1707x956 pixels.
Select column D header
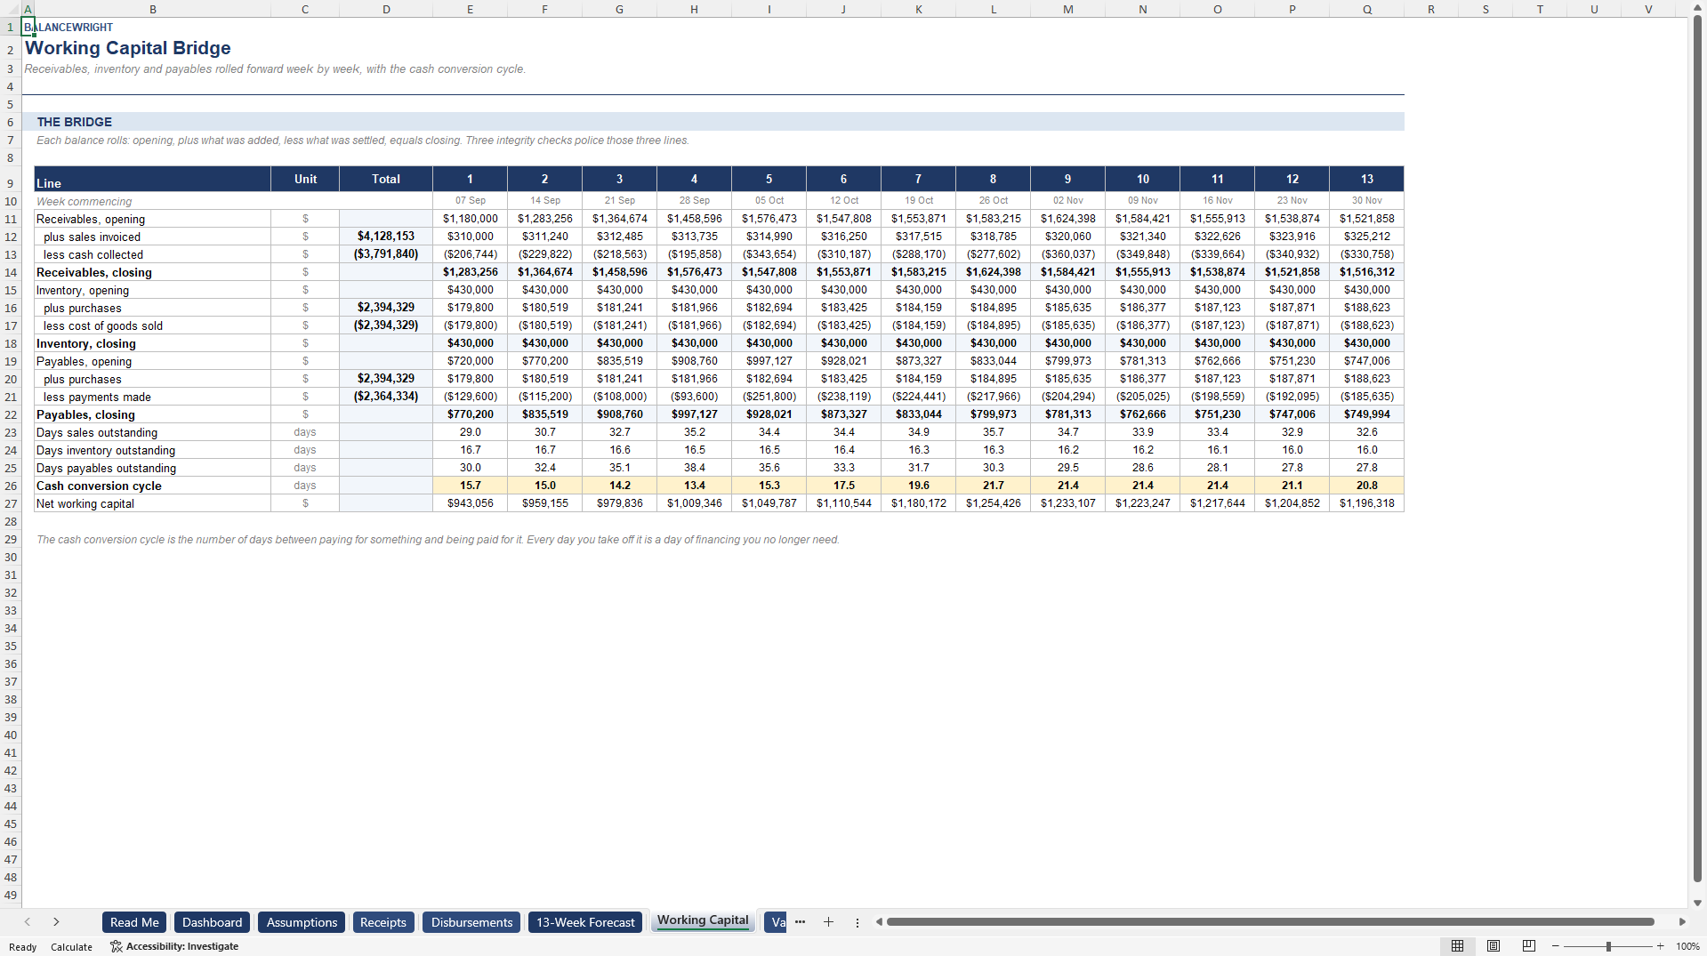386,9
